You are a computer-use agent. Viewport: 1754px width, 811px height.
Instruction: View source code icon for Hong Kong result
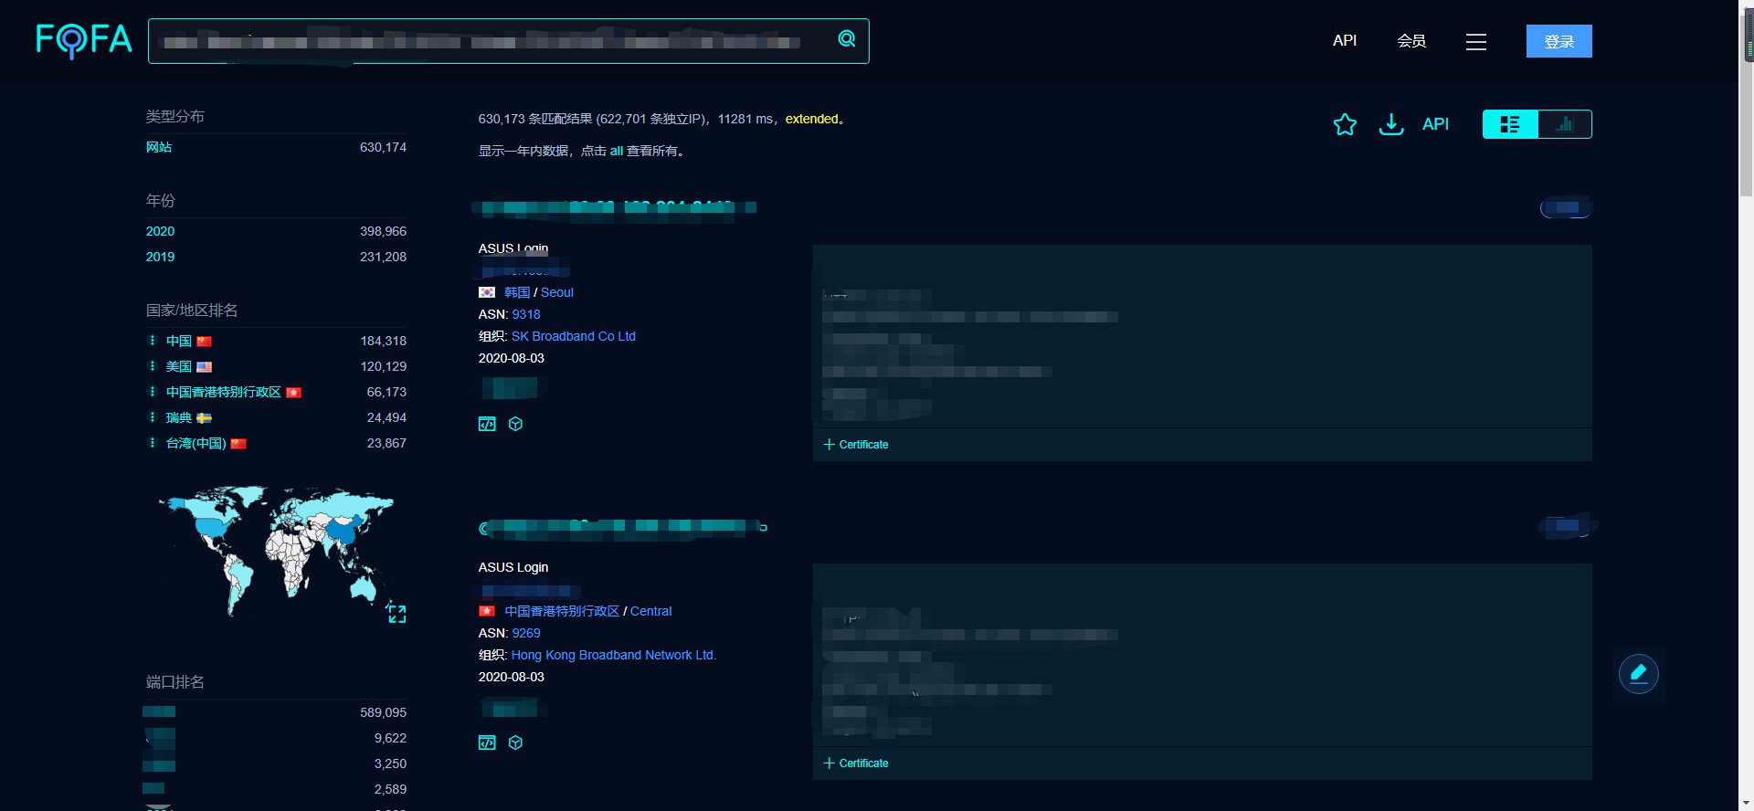pos(487,743)
